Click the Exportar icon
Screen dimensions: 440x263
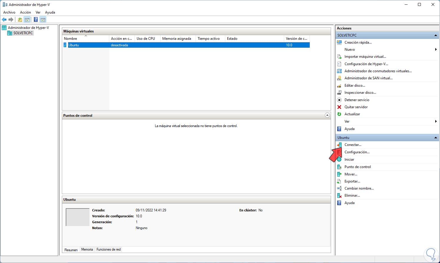click(x=339, y=181)
